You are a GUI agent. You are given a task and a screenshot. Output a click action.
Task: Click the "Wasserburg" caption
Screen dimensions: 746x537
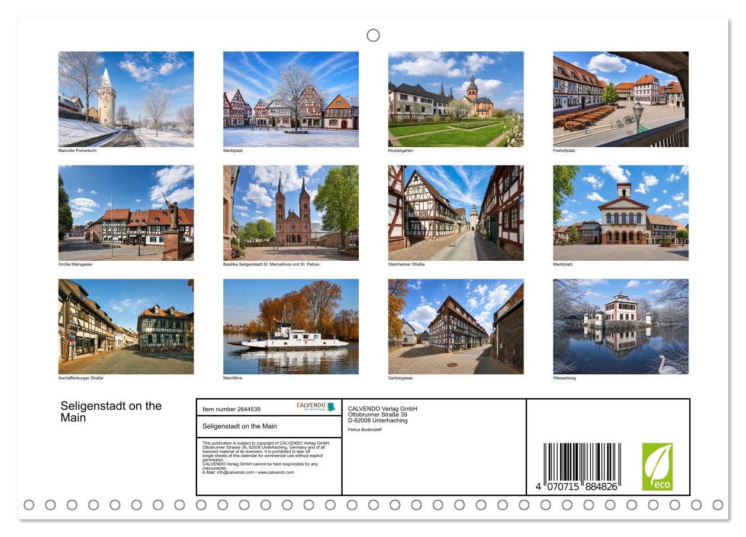(564, 378)
